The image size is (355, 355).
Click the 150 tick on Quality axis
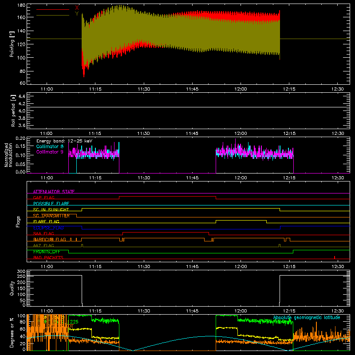coord(21,288)
